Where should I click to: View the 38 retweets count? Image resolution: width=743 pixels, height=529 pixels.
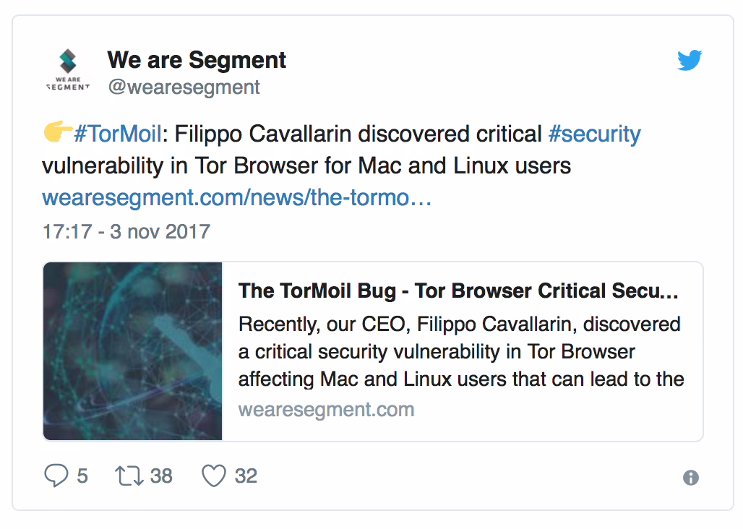pyautogui.click(x=161, y=476)
